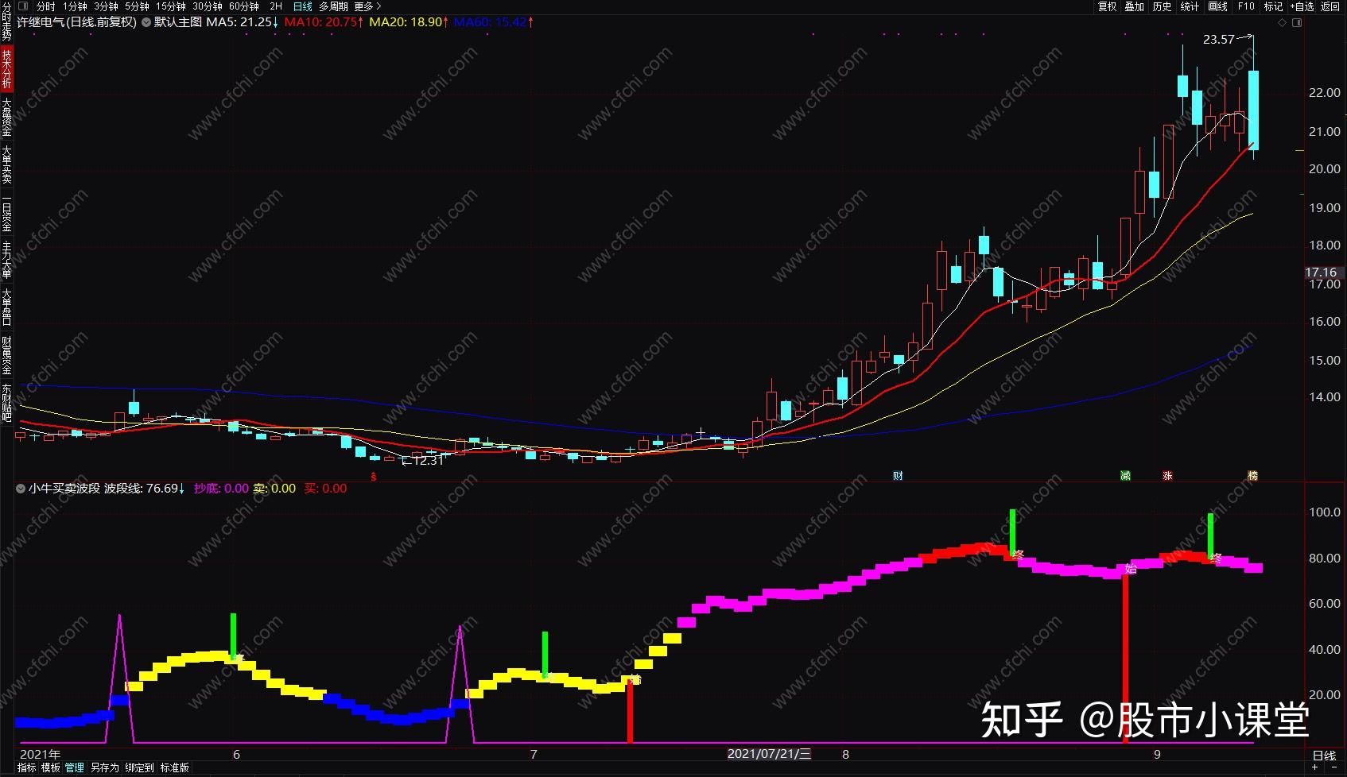Click the 23.57 high price label
The height and width of the screenshot is (777, 1347).
tap(1219, 40)
